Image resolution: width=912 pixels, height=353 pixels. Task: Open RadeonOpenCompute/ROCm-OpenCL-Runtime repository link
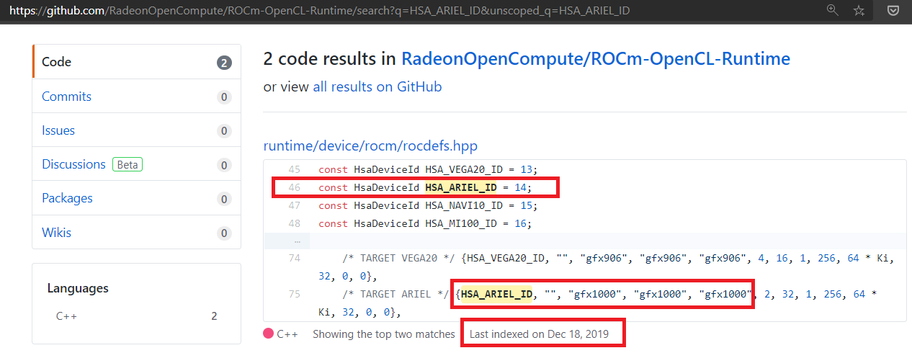pos(596,59)
